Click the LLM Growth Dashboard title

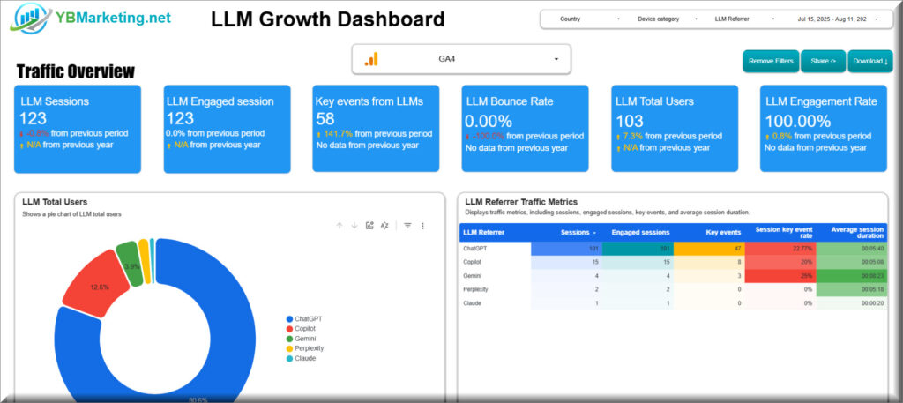coord(328,19)
